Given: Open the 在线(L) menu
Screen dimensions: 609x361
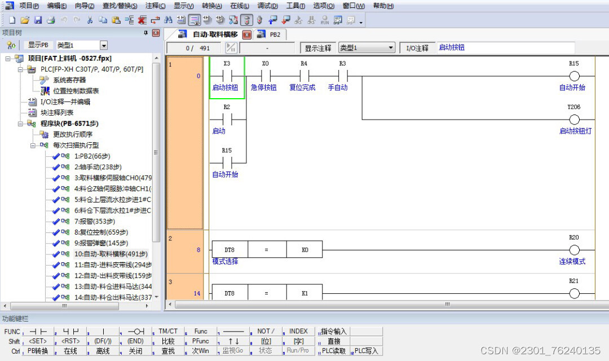Looking at the screenshot, I should (x=239, y=6).
